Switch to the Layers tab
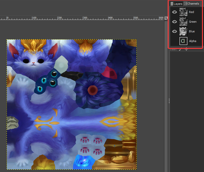The height and width of the screenshot is (172, 204). tap(176, 4)
